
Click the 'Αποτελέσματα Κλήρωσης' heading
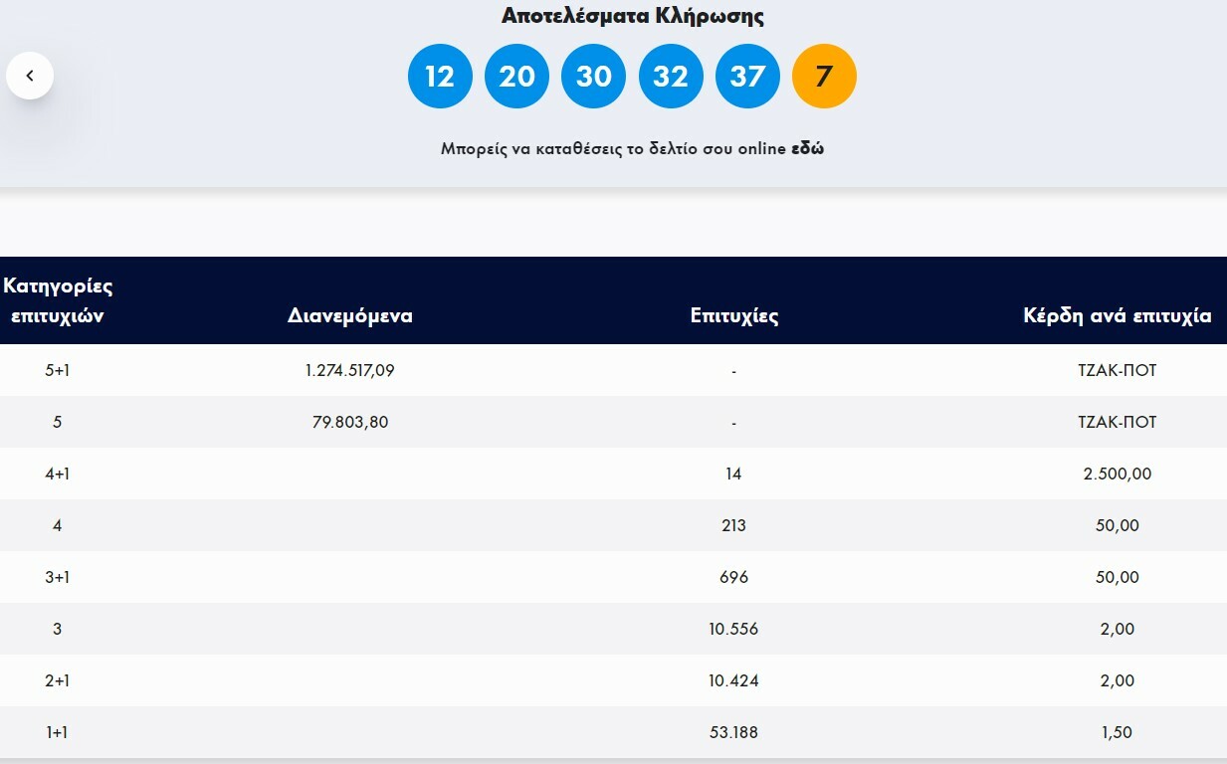click(x=632, y=16)
